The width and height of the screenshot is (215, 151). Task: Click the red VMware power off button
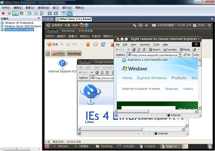coord(3,13)
